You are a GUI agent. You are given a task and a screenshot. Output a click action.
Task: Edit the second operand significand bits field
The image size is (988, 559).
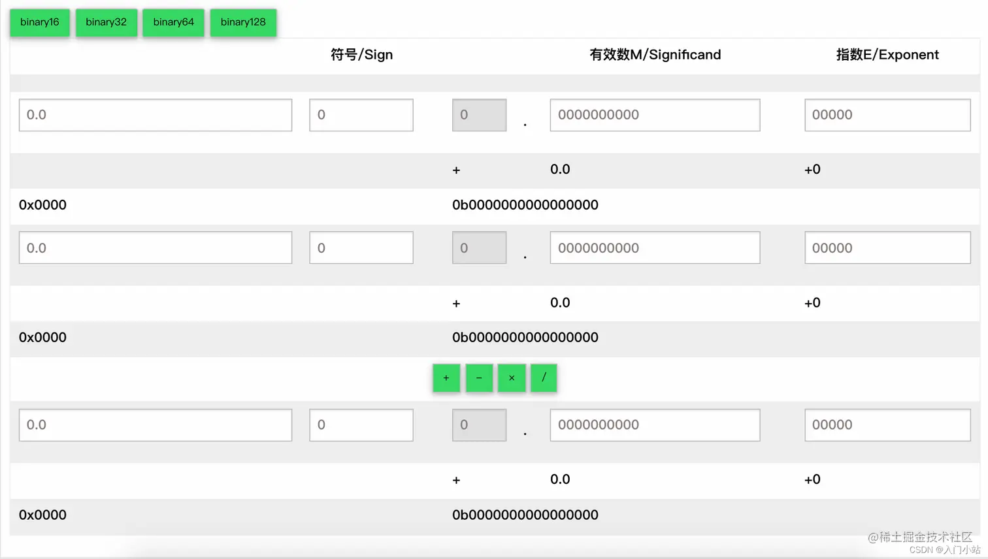click(655, 248)
